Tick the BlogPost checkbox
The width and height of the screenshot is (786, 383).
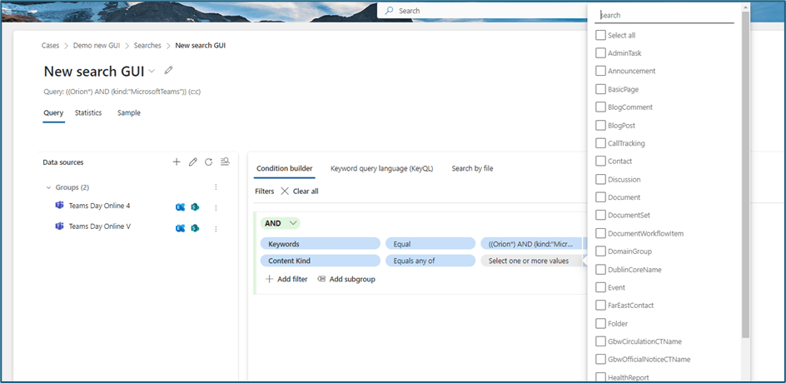[600, 125]
